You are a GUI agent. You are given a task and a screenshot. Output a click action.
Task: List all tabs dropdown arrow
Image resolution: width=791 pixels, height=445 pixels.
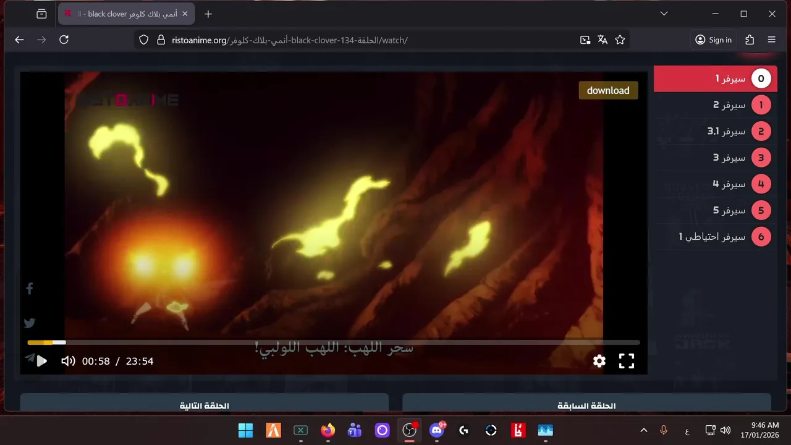pos(664,14)
